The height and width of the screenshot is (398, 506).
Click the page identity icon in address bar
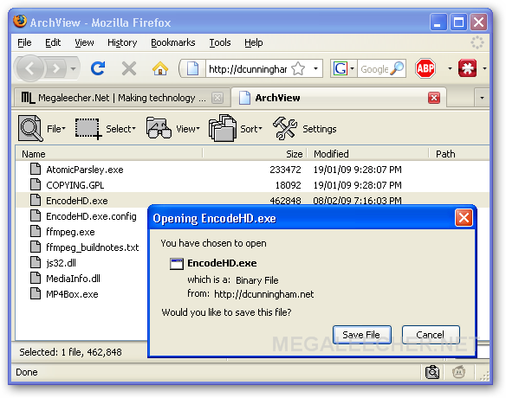point(192,68)
